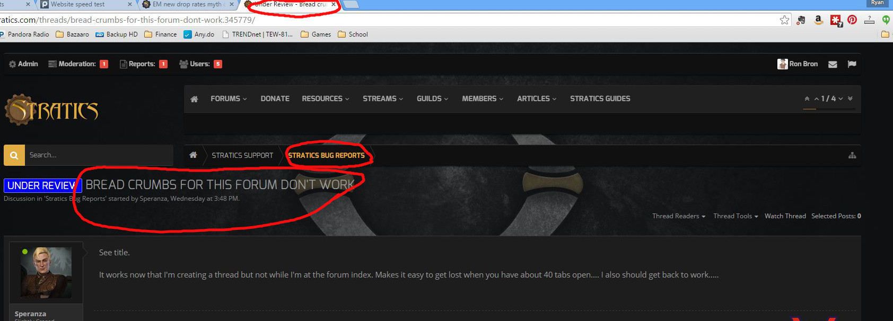Bookmark this page with the star icon
893x321 pixels.
pos(785,20)
